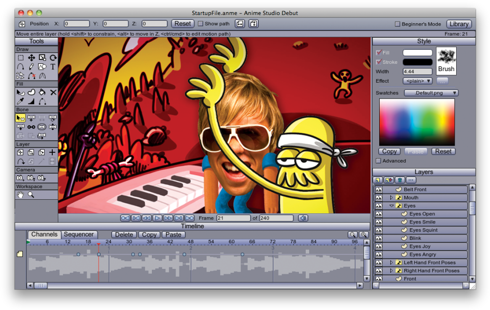Select the Create Shape blob tool
490x310 pixels.
coord(31,92)
